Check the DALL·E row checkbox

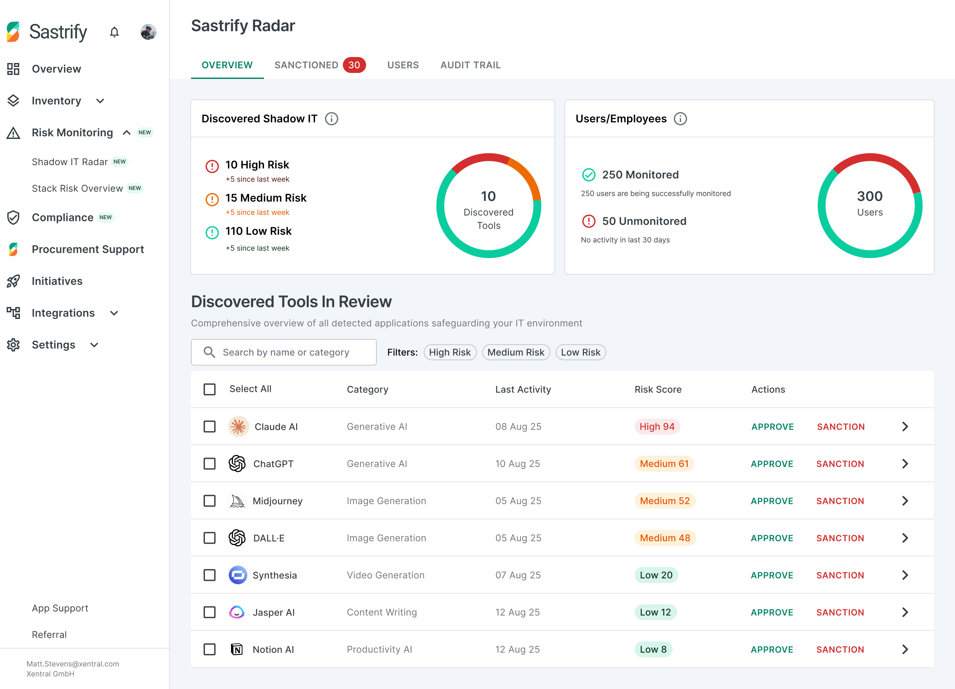click(x=209, y=538)
